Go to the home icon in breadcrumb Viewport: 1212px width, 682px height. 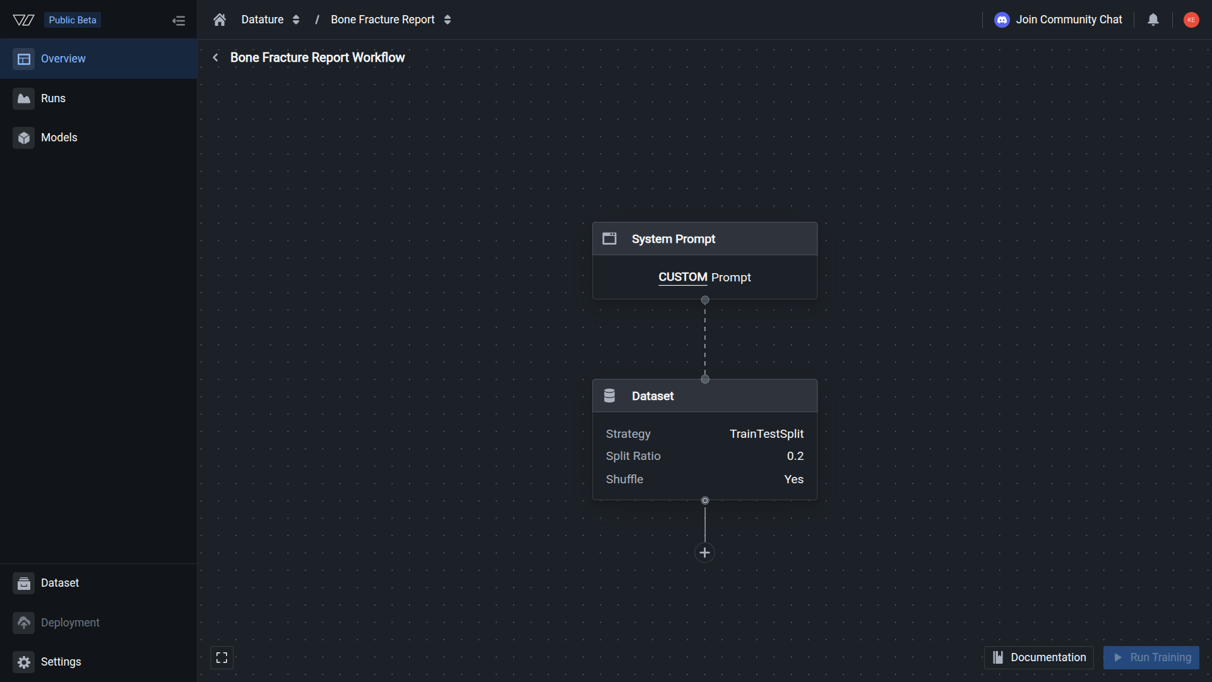pyautogui.click(x=220, y=20)
